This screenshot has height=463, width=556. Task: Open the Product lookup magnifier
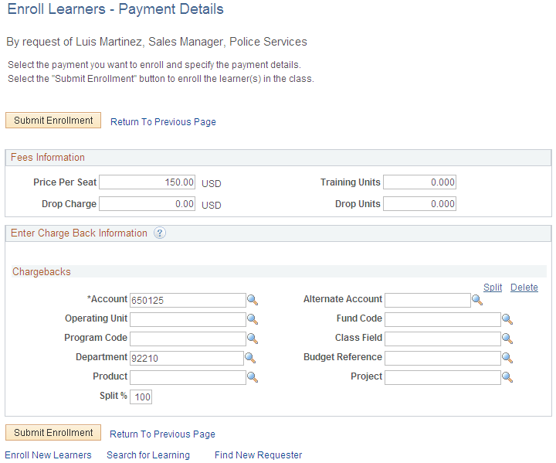pos(252,377)
